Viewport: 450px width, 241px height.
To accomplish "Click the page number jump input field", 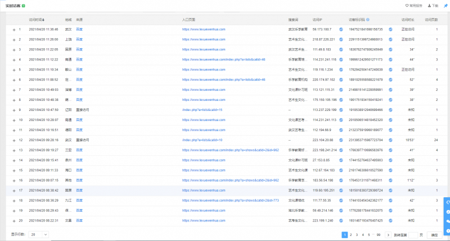I will coord(413,234).
